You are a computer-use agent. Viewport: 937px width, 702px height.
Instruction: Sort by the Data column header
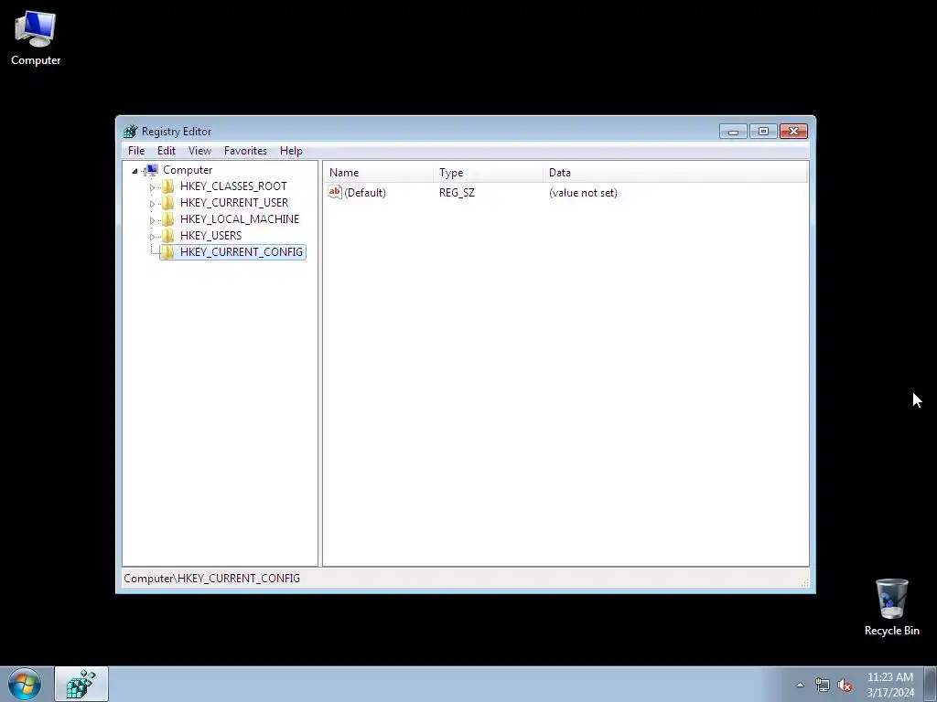pos(675,173)
